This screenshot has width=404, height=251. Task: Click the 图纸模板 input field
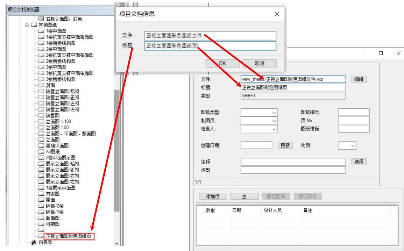[354, 129]
